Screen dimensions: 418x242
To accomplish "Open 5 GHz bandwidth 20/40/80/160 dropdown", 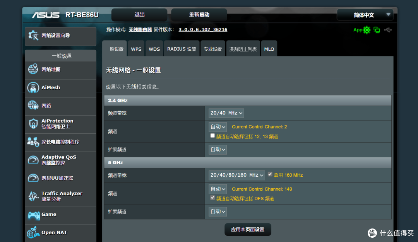I will pyautogui.click(x=236, y=175).
